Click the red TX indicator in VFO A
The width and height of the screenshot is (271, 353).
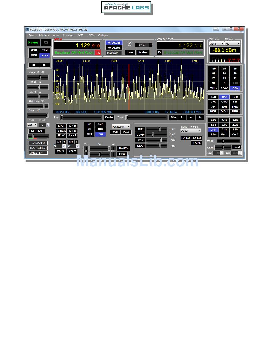(98, 53)
